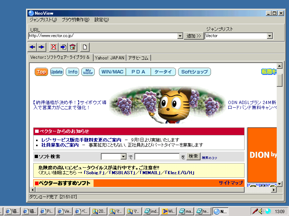Image resolution: width=289 pixels, height=216 pixels.
Task: Switch to the アサヒ・コム tab
Action: pos(138,58)
